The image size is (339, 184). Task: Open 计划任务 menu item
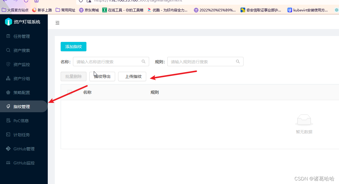[x=24, y=135]
